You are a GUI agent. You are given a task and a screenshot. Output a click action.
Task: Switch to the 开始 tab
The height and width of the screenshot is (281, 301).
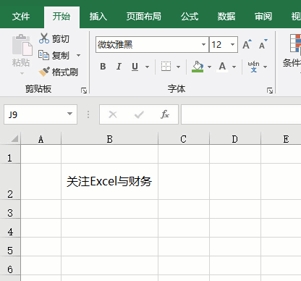coord(62,17)
